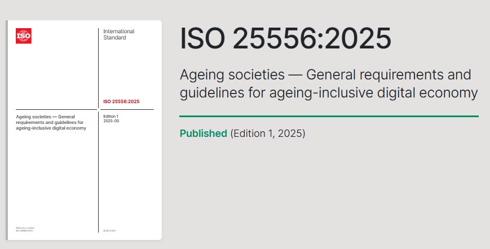The height and width of the screenshot is (249, 490).
Task: Click the word Standard on the cover
Action: (114, 37)
